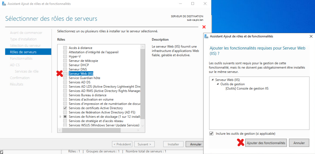Viewport: 315px width, 154px height.
Task: Click Annuler in the main wizard
Action: pos(195,144)
